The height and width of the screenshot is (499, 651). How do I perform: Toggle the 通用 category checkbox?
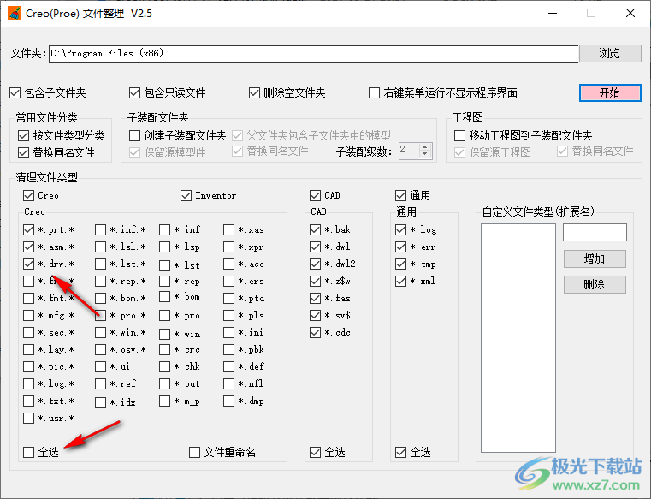(x=400, y=195)
